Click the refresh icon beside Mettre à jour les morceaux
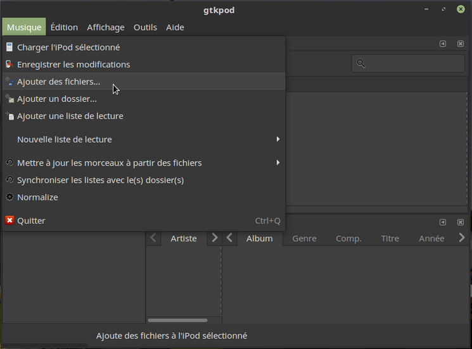Viewport: 472px width, 349px height. [x=10, y=163]
